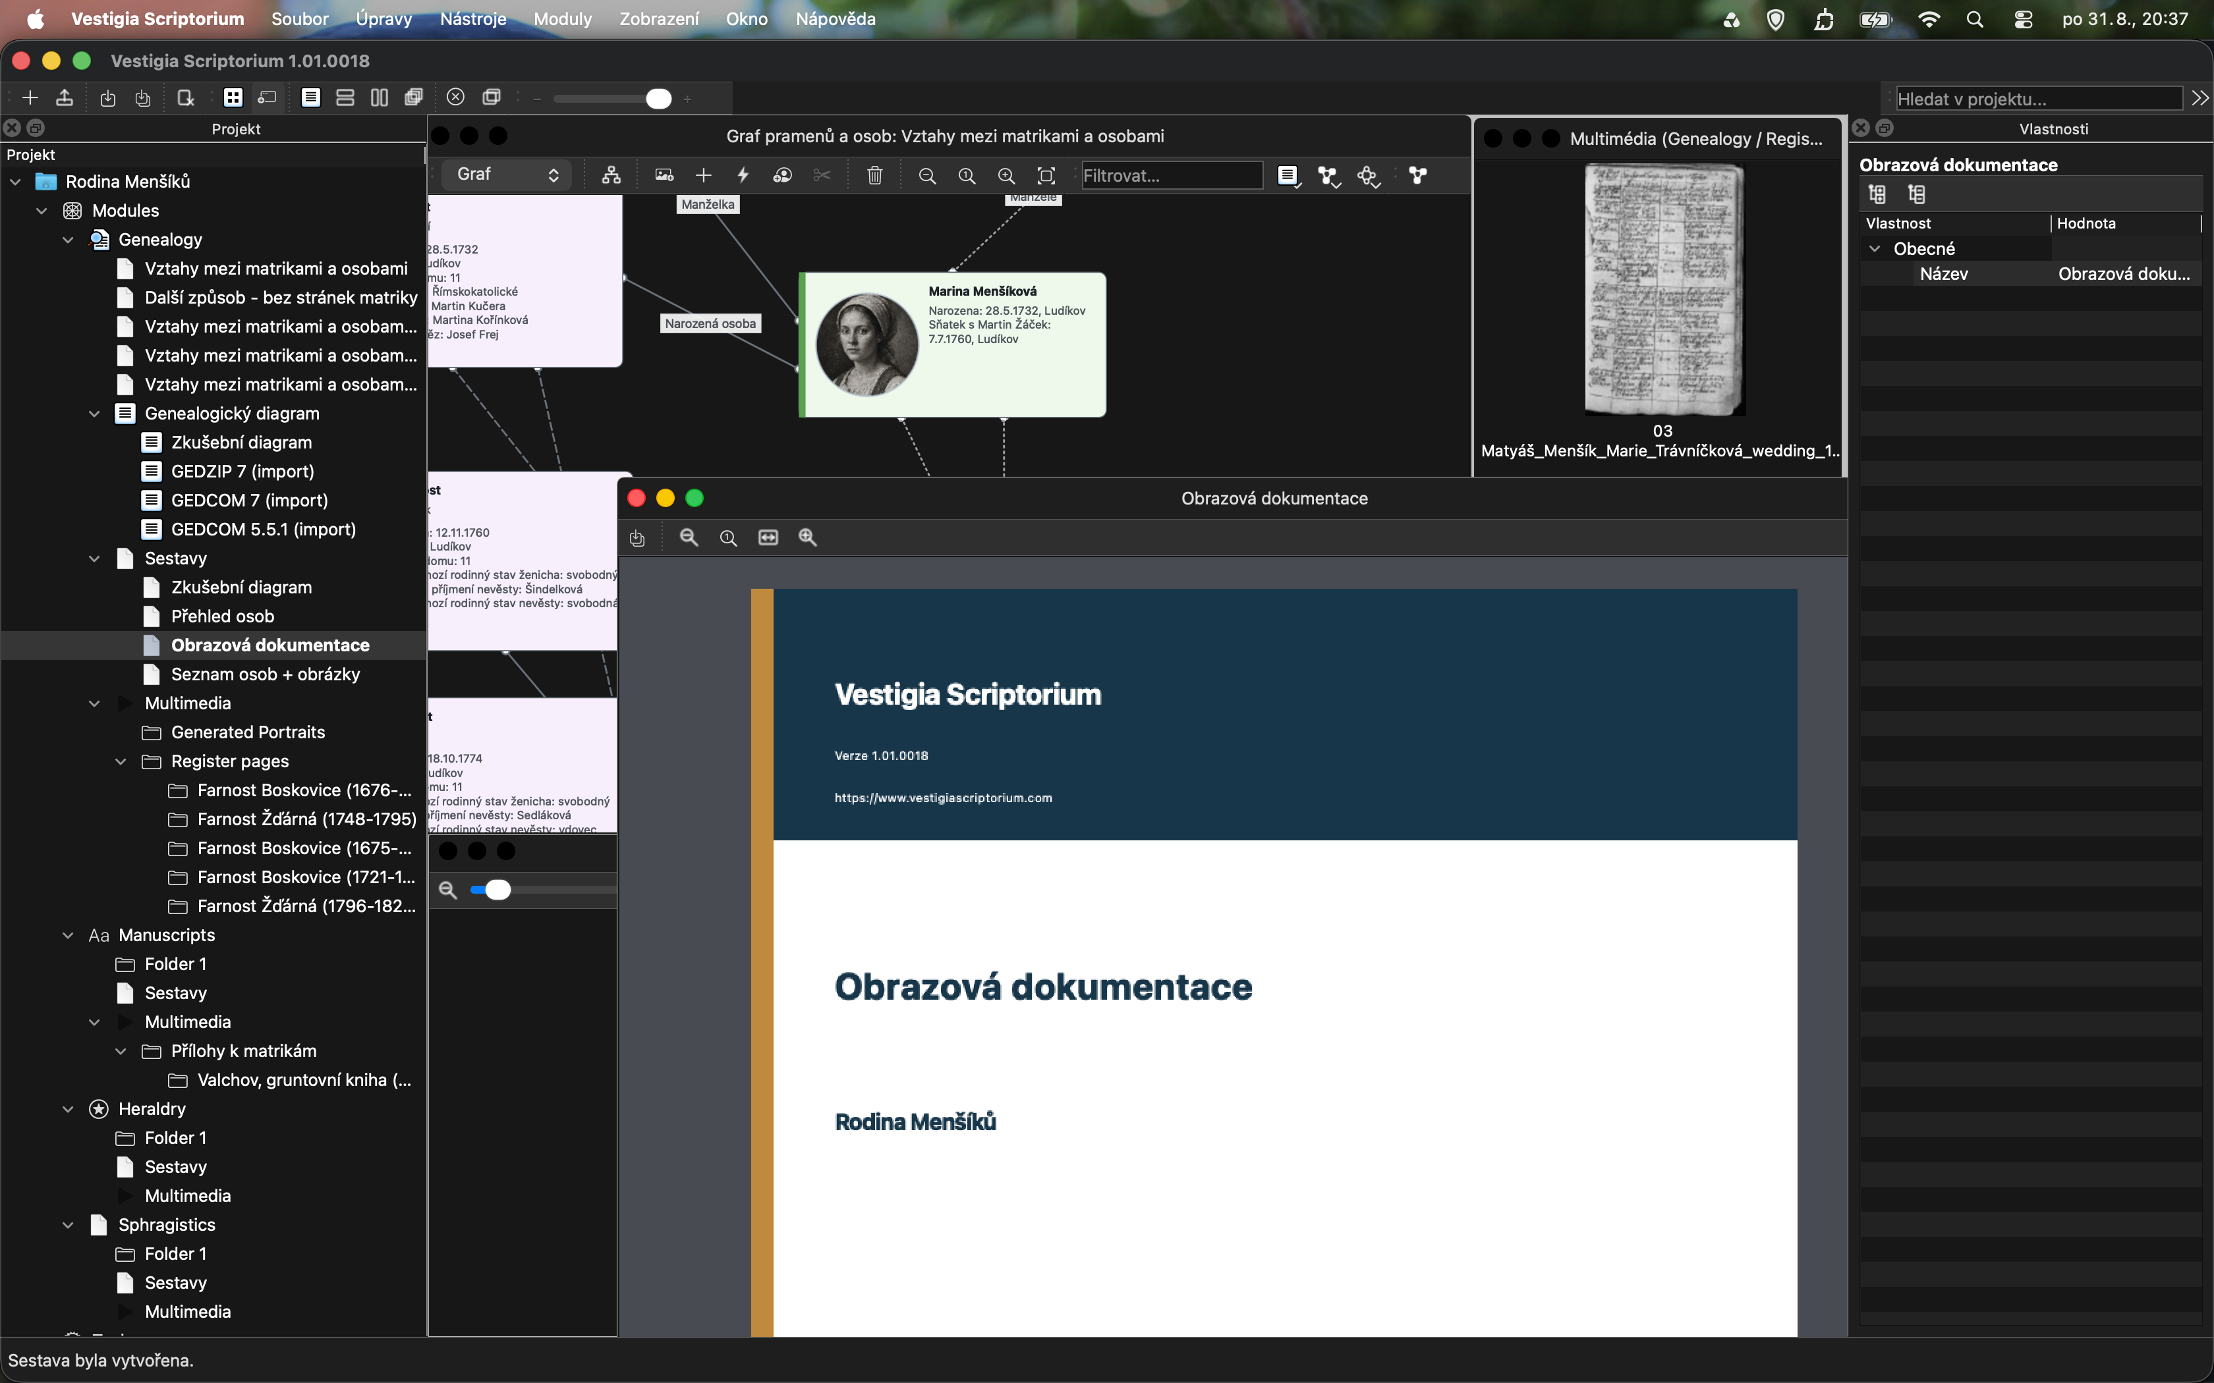Viewport: 2214px width, 1383px height.
Task: Select the 'Přehled osob' report
Action: point(222,616)
